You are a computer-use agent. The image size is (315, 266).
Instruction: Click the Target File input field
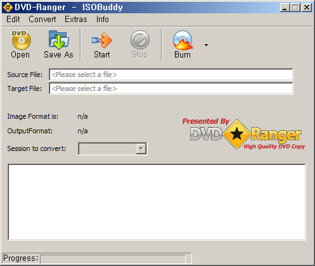coord(171,88)
